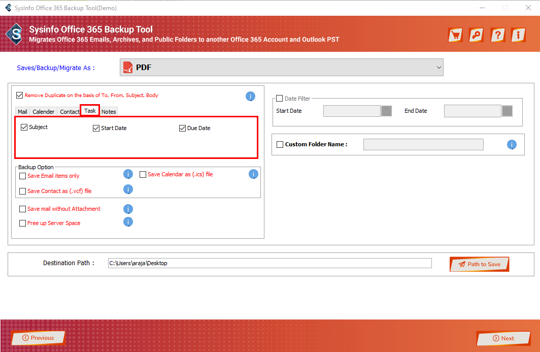This screenshot has width=540, height=352.
Task: Uncheck the Subject checkbox
Action: [x=24, y=127]
